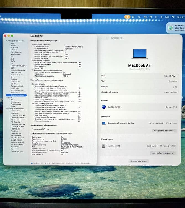Select Программы in sidebar
Viewport: 185px width, 208px height.
15,129
